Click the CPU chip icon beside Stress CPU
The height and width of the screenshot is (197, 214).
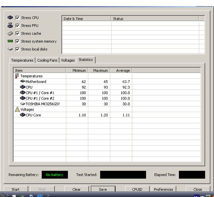10,18
